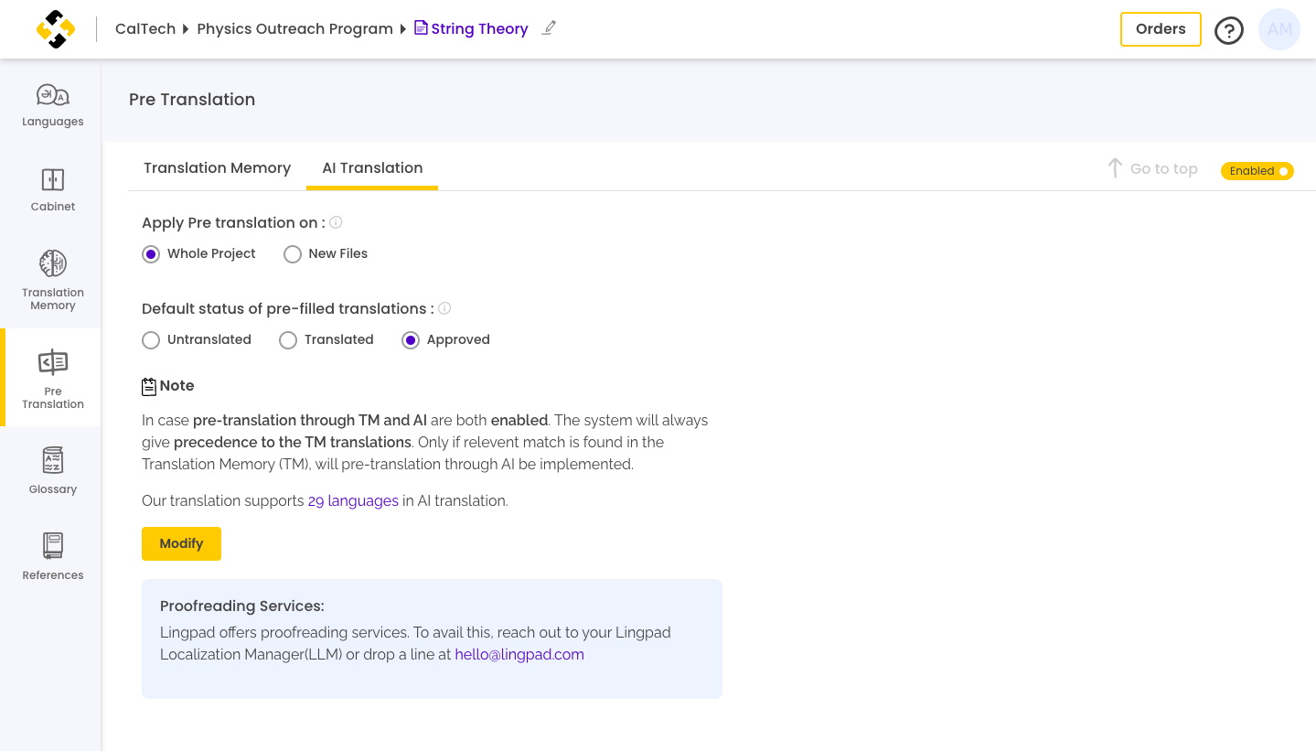The width and height of the screenshot is (1316, 751).
Task: Click info icon next to Default status label
Action: pyautogui.click(x=444, y=308)
